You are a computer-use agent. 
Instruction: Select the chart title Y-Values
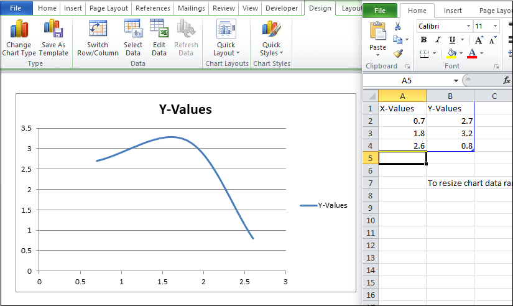pos(185,109)
